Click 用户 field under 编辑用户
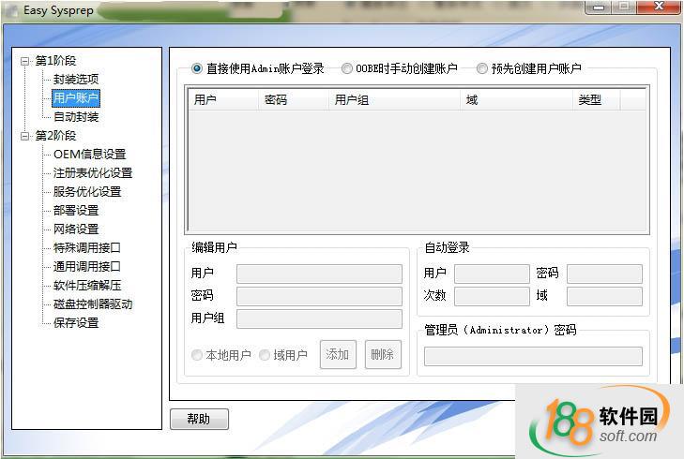The width and height of the screenshot is (684, 459). pyautogui.click(x=319, y=274)
